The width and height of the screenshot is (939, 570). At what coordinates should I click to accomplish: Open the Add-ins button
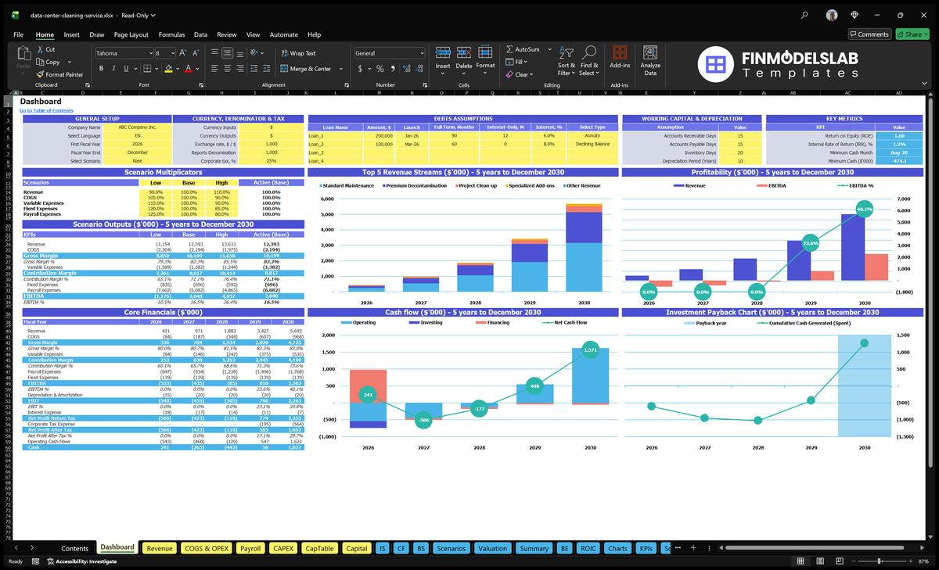click(x=620, y=59)
